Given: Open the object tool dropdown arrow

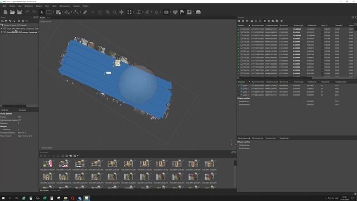Looking at the screenshot, I should [x=71, y=12].
